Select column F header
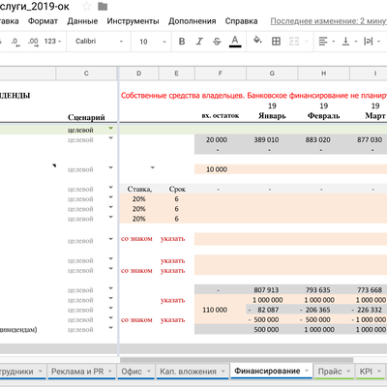The image size is (387, 387). 221,74
